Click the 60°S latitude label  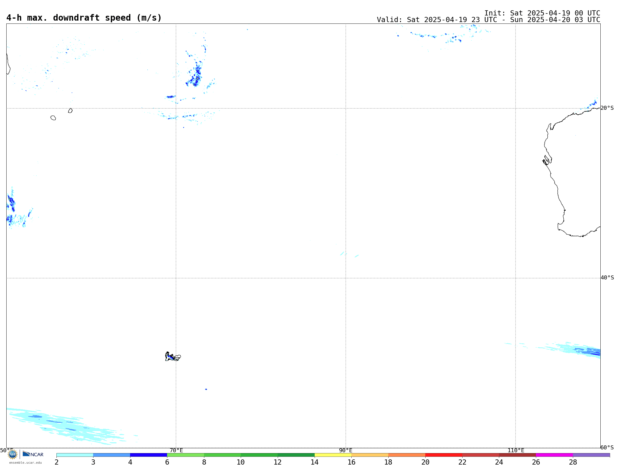point(607,447)
